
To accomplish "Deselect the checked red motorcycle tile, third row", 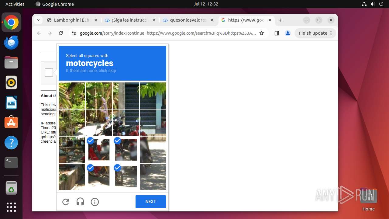I will point(99,150).
